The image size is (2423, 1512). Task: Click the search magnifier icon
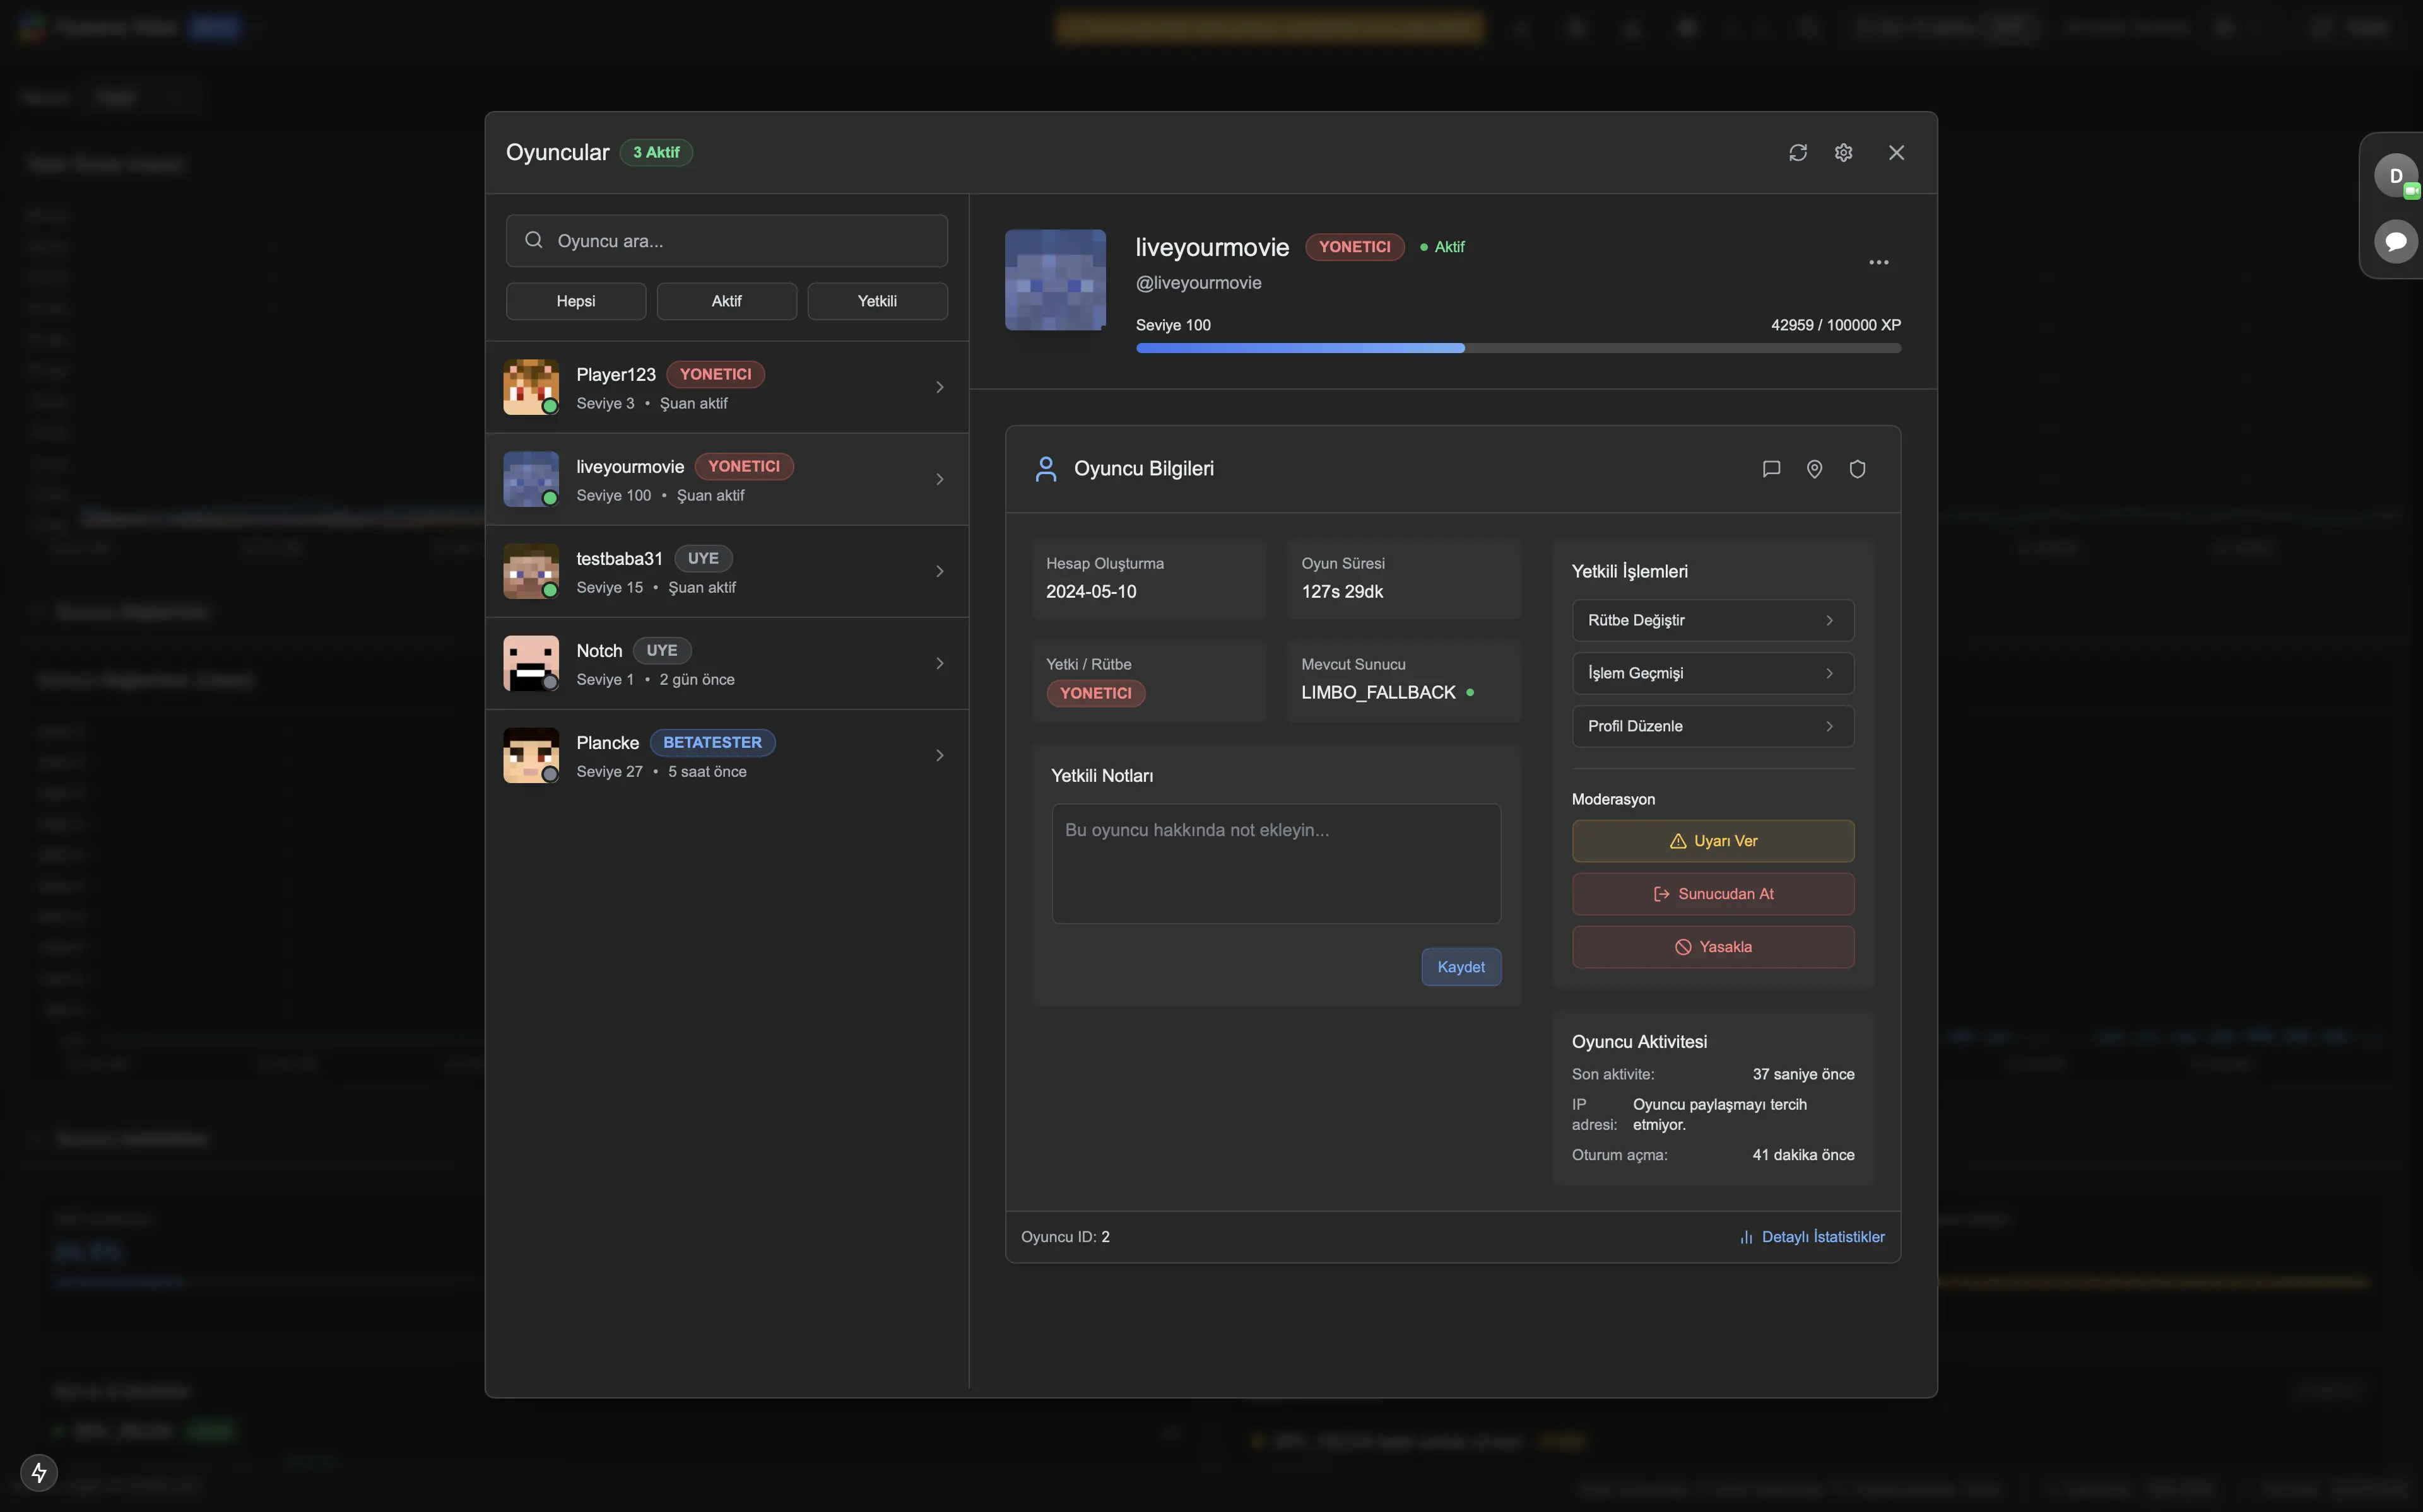point(533,240)
